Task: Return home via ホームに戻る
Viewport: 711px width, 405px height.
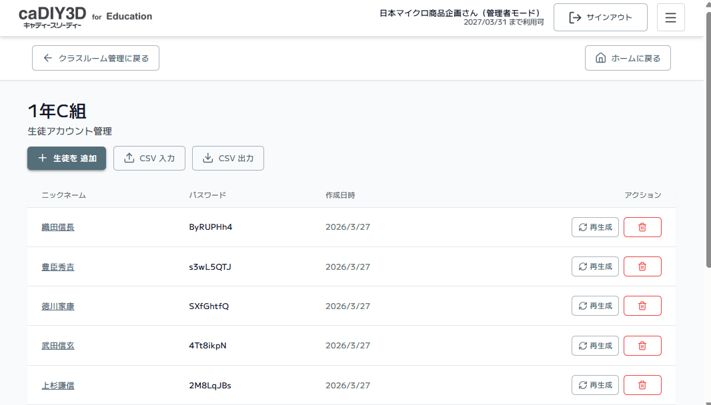Action: (x=627, y=58)
